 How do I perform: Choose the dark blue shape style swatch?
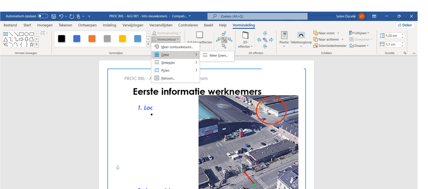77,39
